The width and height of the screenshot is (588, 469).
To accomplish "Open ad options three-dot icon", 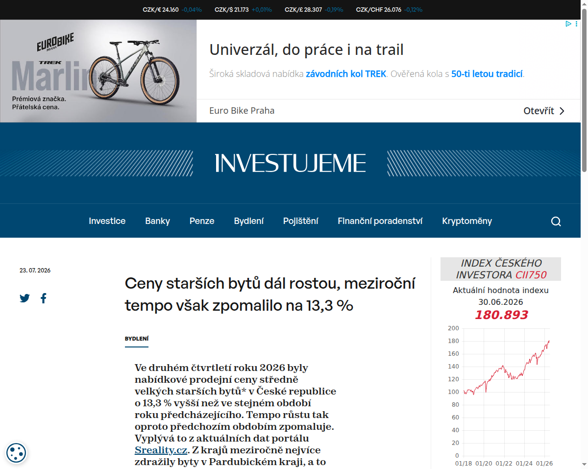I will point(576,24).
